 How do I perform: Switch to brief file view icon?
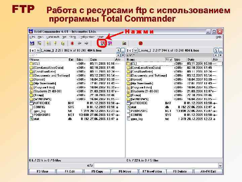[x=48, y=43]
